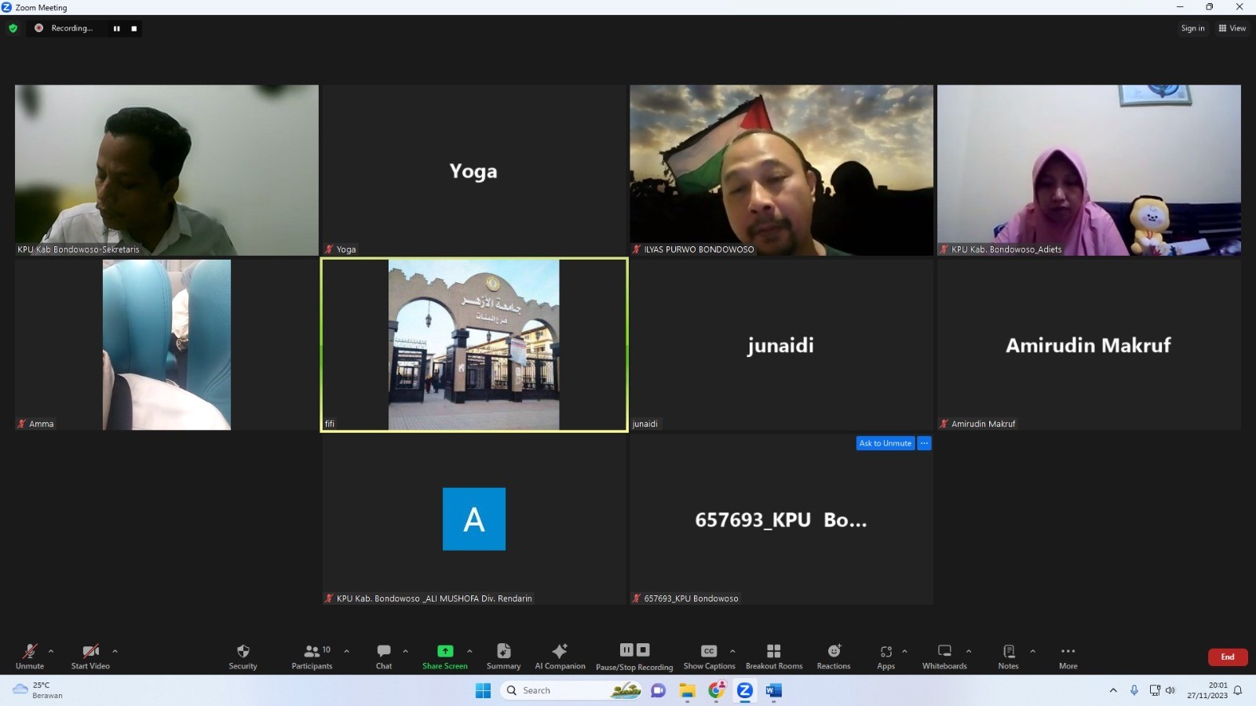Click Ask to Unmute on 657693_KPU tile

pos(885,443)
